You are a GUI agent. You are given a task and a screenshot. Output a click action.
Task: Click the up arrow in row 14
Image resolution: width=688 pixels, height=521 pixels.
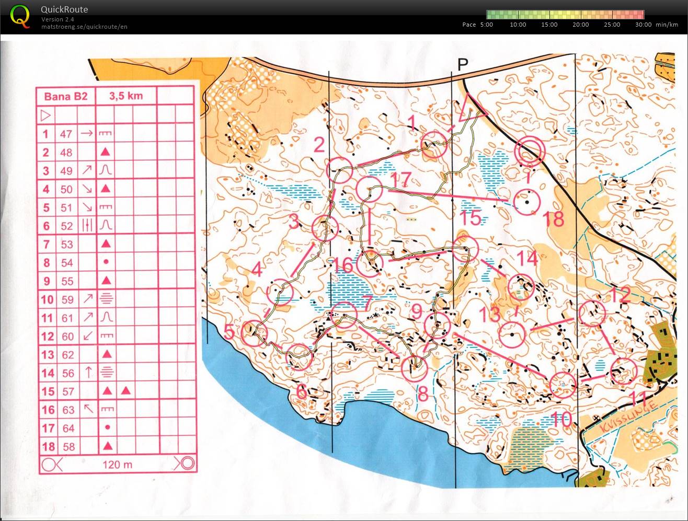coord(88,373)
